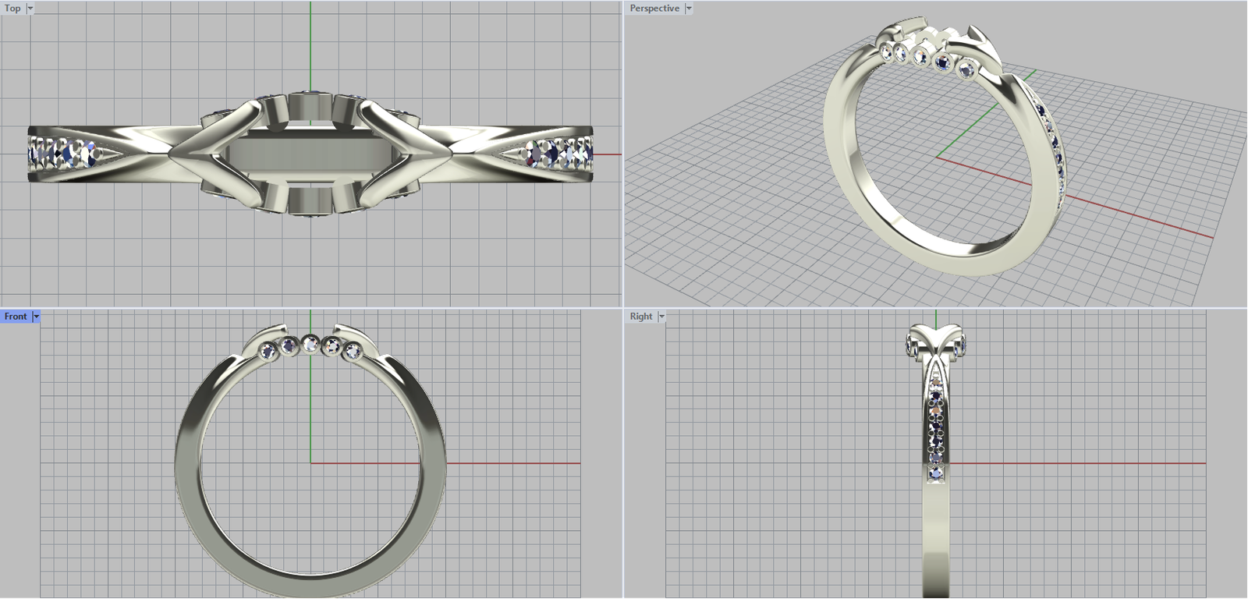Expand the Right viewport dropdown arrow

click(x=661, y=317)
